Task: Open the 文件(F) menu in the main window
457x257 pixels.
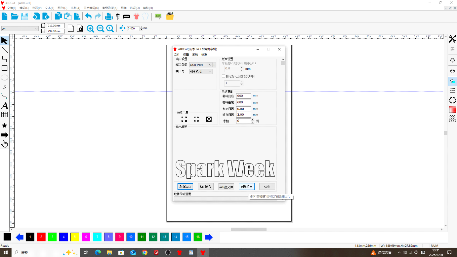Action: (11, 8)
